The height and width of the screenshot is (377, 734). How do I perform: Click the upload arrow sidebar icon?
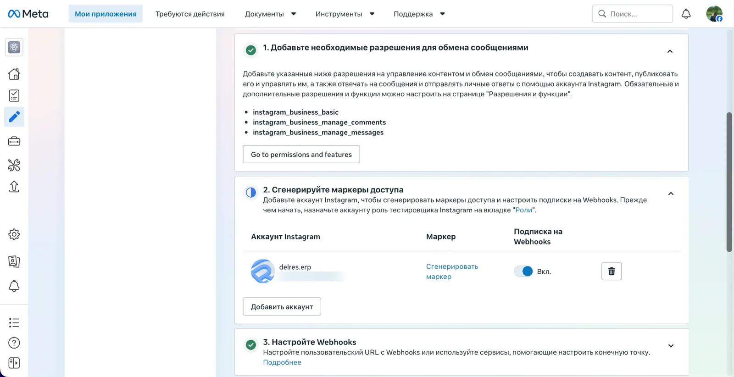(14, 187)
